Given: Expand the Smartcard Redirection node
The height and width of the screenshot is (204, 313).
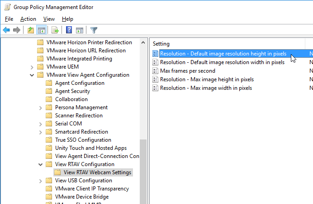Looking at the screenshot, I should tap(41, 132).
